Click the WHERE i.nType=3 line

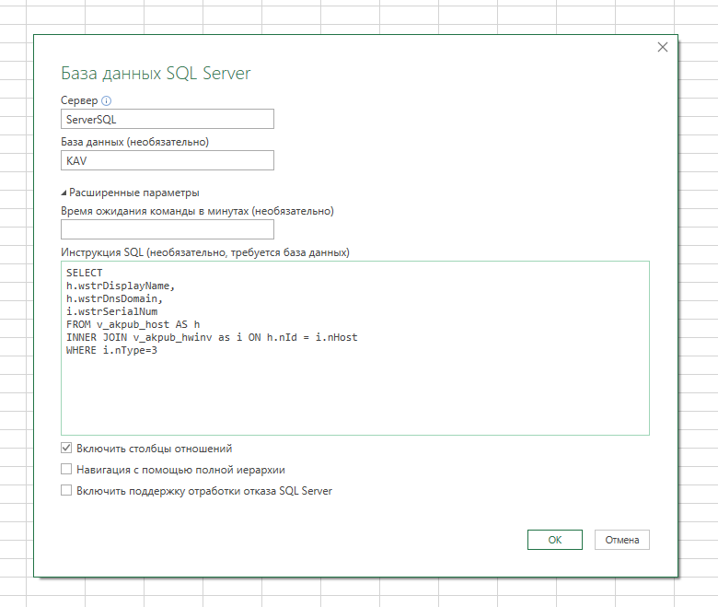click(111, 350)
